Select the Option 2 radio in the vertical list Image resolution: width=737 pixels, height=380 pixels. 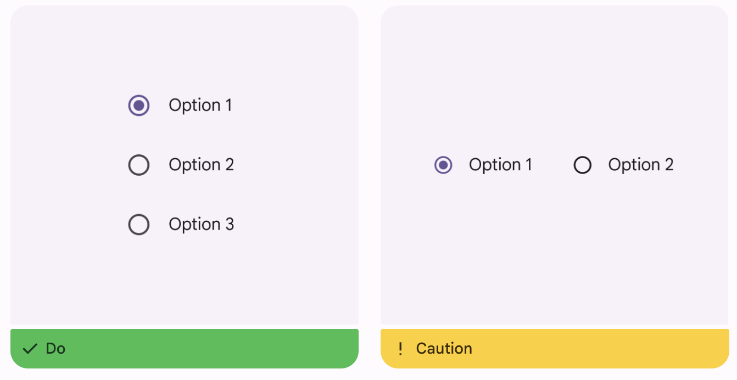coord(139,165)
